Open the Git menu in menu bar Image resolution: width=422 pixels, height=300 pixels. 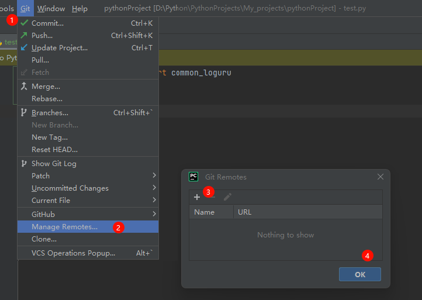pyautogui.click(x=25, y=9)
